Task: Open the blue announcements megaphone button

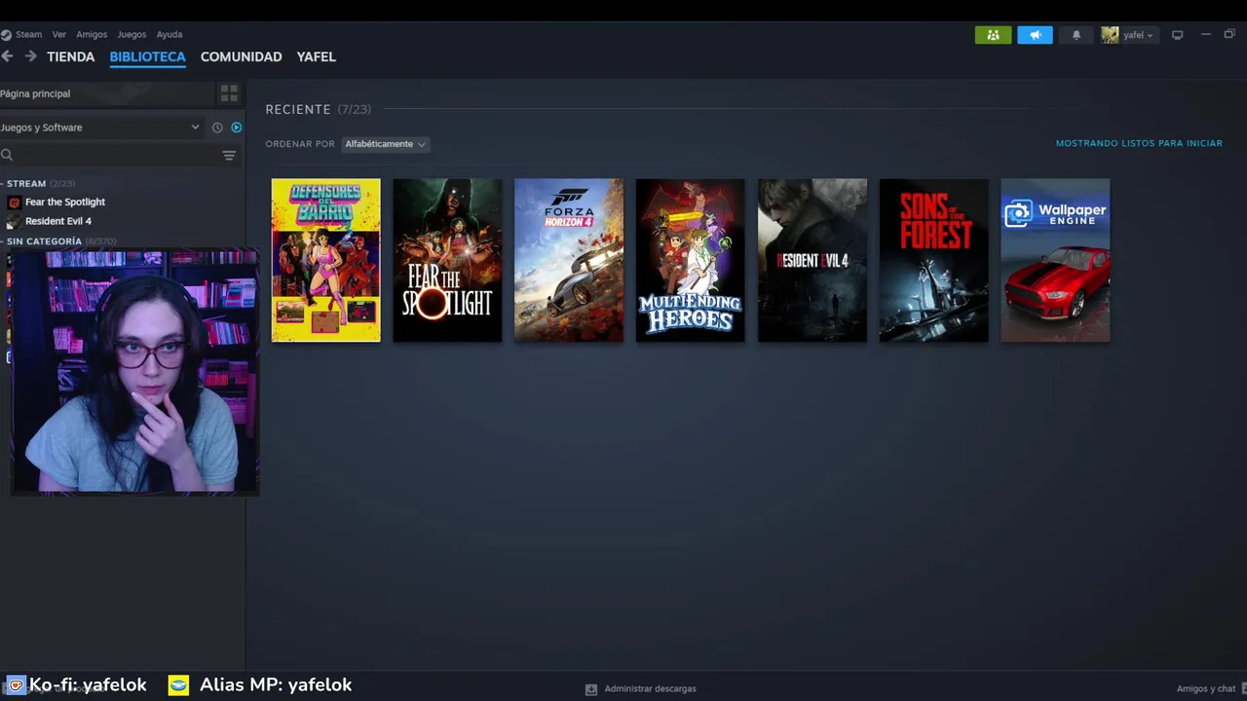Action: pos(1035,35)
